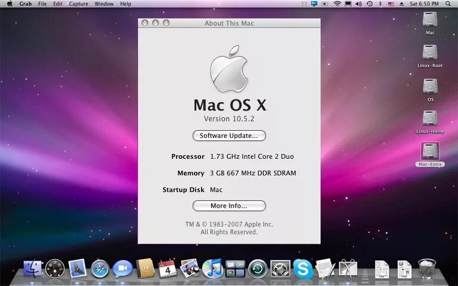458x286 pixels.
Task: Launch Dashboard from the Dock
Action: tap(55, 269)
